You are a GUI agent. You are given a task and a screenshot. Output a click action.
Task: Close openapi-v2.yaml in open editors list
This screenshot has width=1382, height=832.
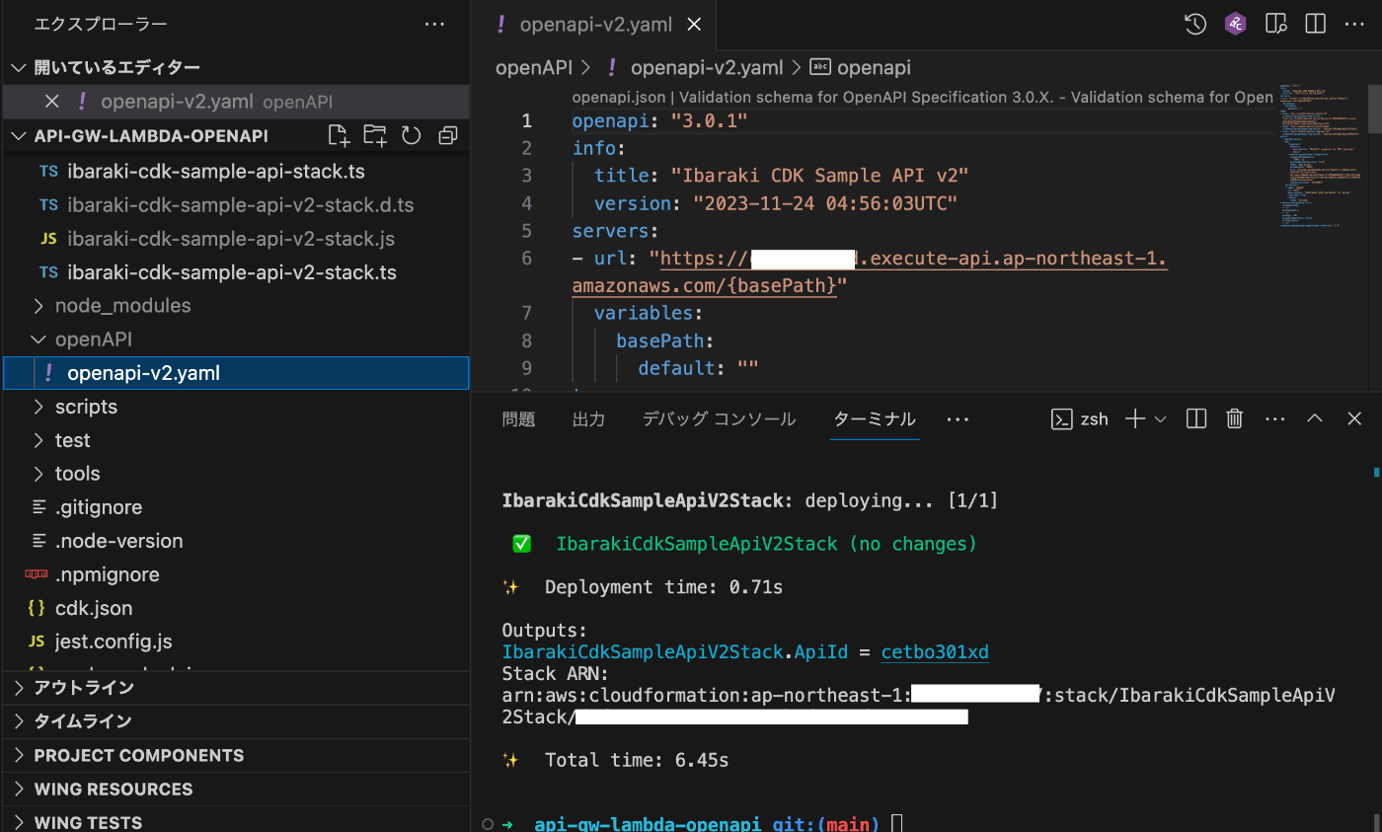click(52, 101)
